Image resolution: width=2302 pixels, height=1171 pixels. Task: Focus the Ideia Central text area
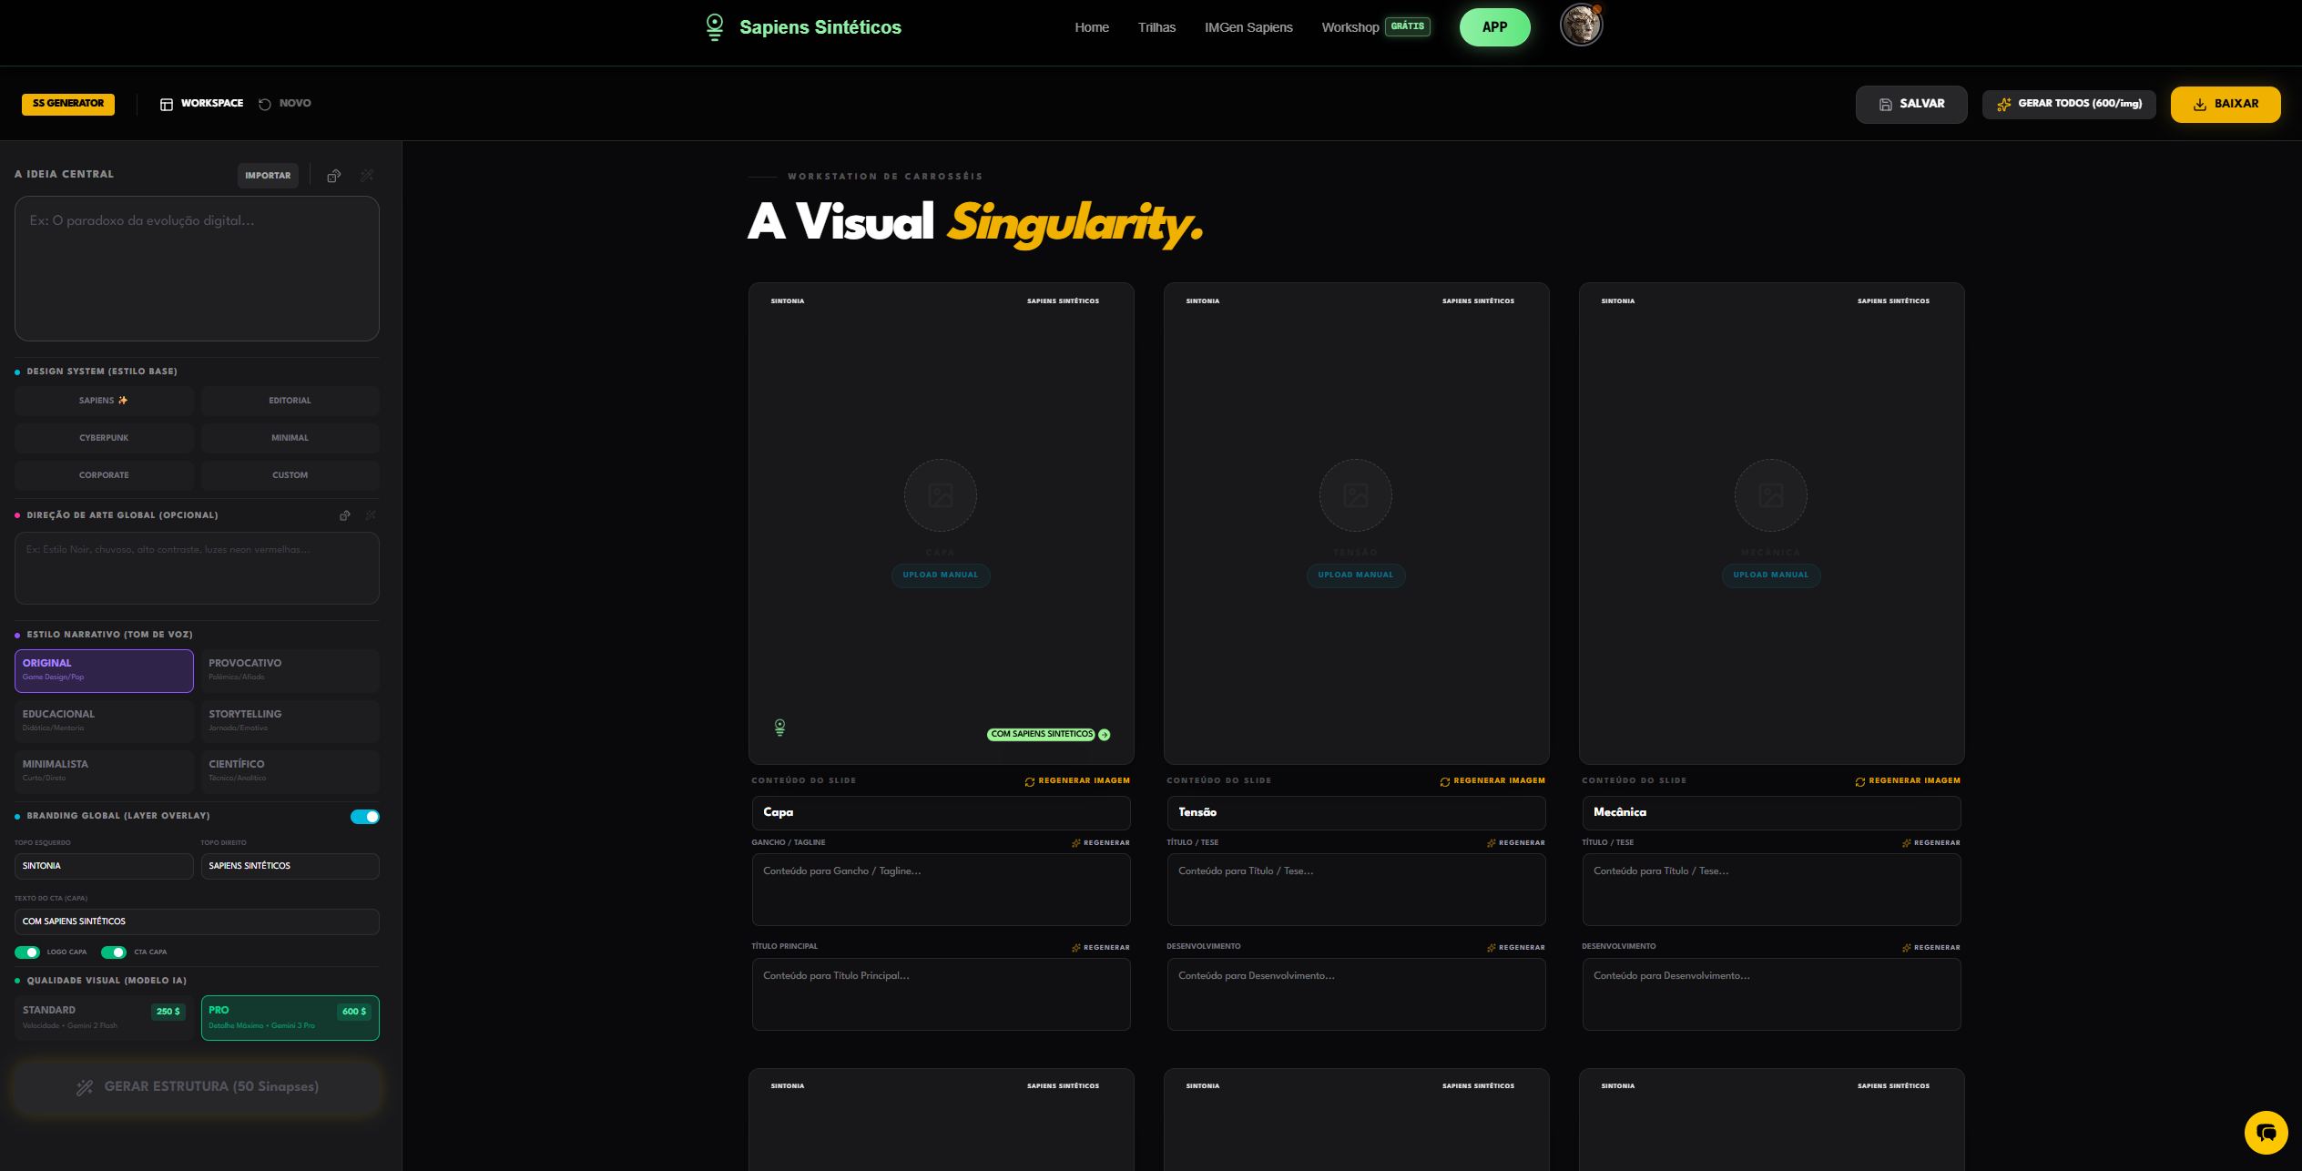click(197, 269)
